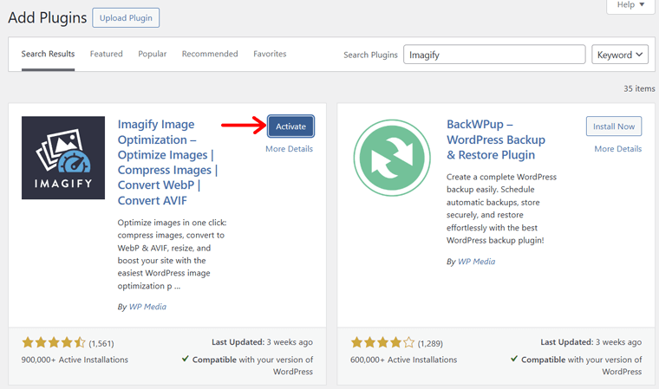The image size is (659, 389).
Task: Switch to the Popular tab
Action: coord(152,54)
